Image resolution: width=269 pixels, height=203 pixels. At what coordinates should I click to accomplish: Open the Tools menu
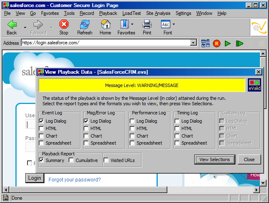point(69,13)
